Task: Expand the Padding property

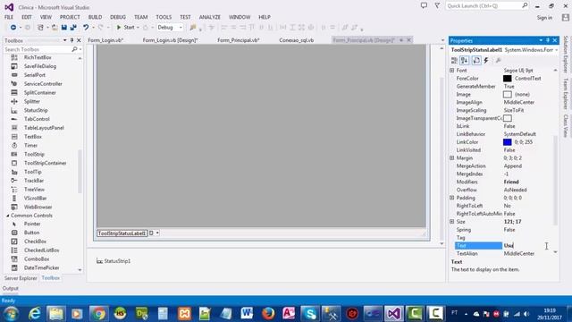Action: pos(451,198)
